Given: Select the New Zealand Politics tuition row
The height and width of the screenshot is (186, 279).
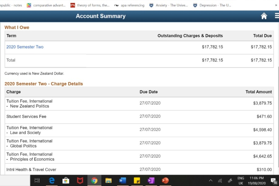Looking at the screenshot, I should tap(139, 103).
